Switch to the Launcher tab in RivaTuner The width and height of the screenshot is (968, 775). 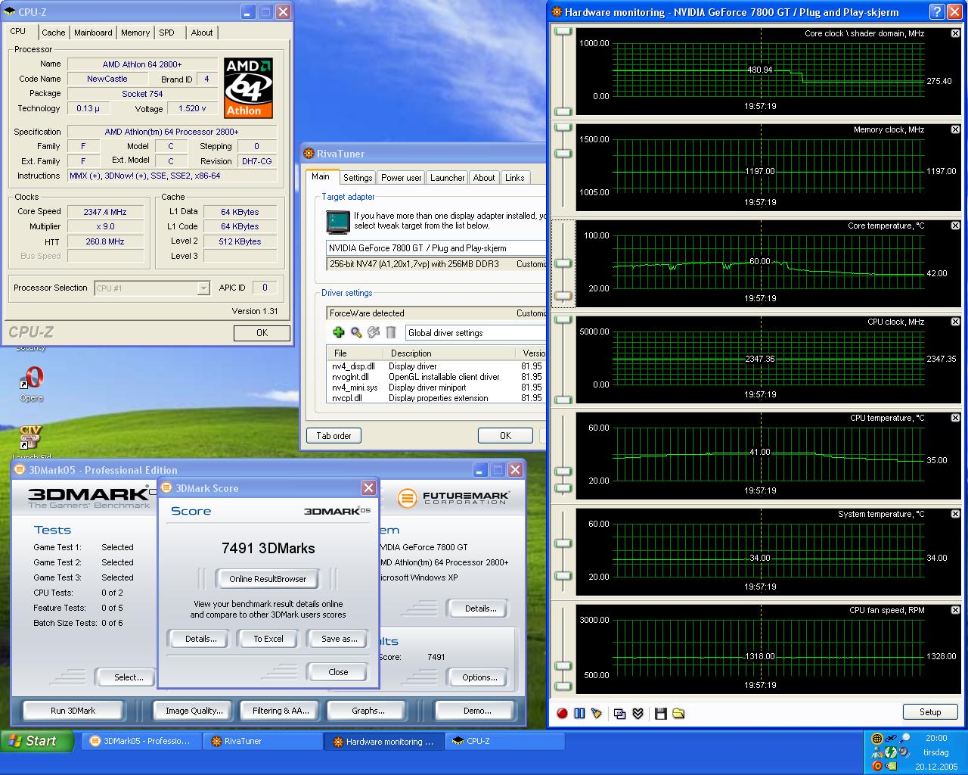tap(448, 178)
